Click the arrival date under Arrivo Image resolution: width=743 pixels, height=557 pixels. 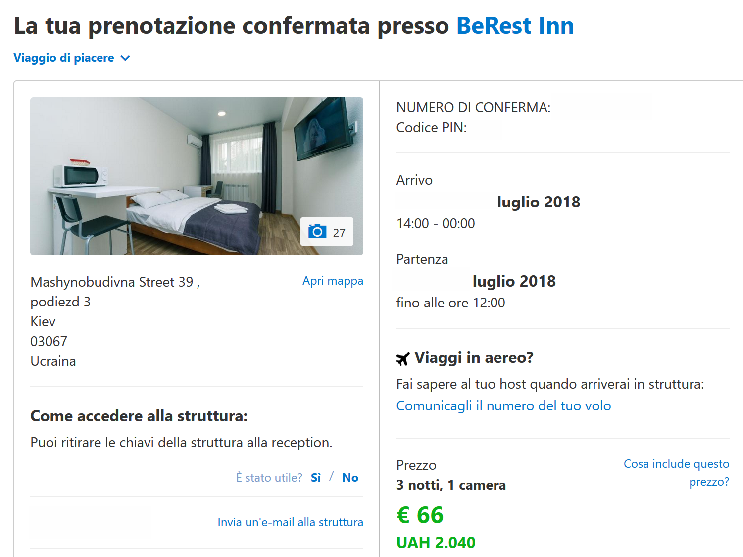coord(538,202)
